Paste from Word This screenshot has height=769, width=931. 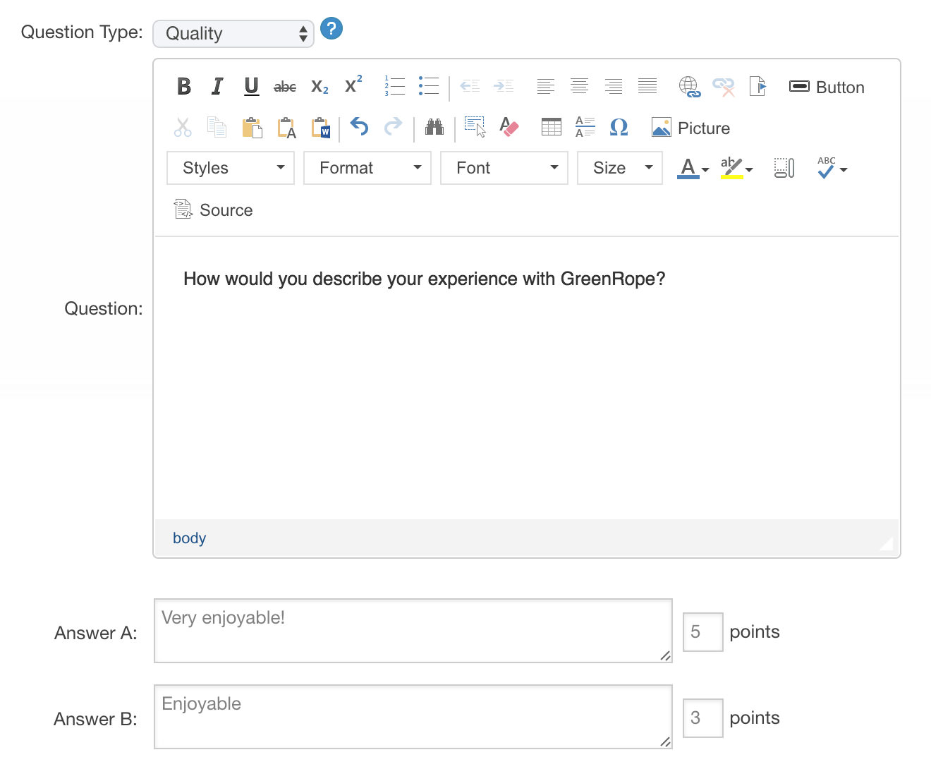coord(321,128)
